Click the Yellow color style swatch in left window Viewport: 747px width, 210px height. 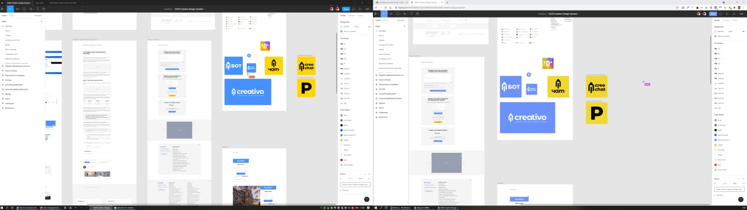(341, 140)
